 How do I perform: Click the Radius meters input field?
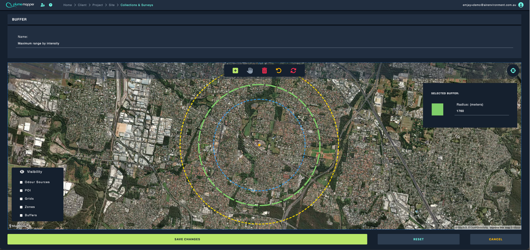(x=482, y=111)
